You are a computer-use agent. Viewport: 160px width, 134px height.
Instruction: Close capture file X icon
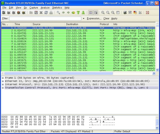click(41, 13)
